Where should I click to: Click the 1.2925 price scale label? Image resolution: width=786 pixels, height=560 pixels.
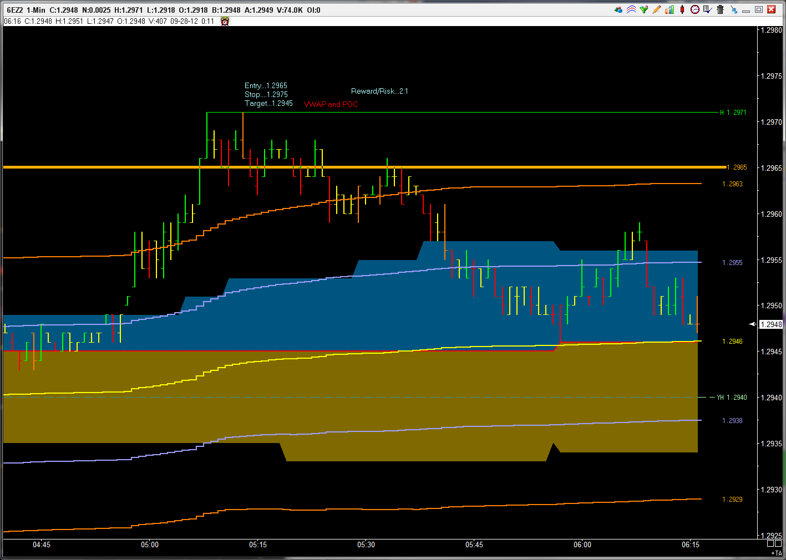(x=772, y=536)
